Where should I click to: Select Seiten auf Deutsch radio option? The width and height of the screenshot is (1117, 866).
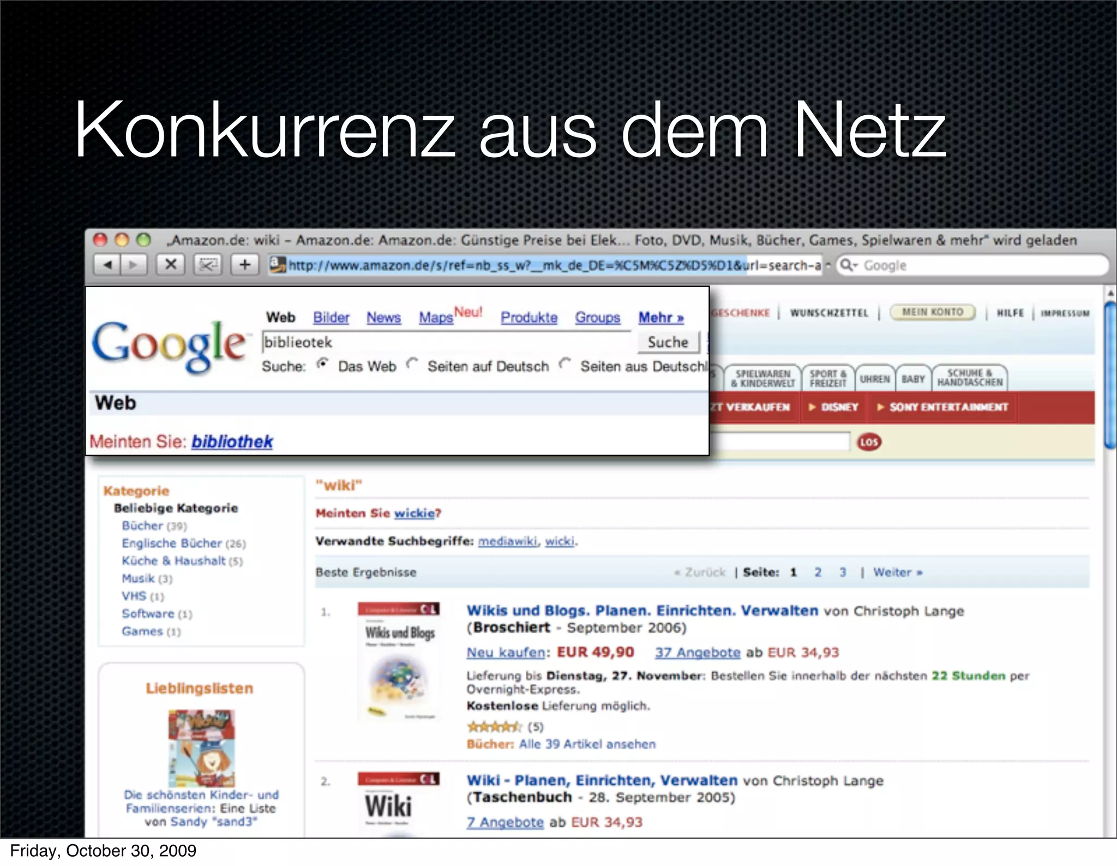coord(412,364)
